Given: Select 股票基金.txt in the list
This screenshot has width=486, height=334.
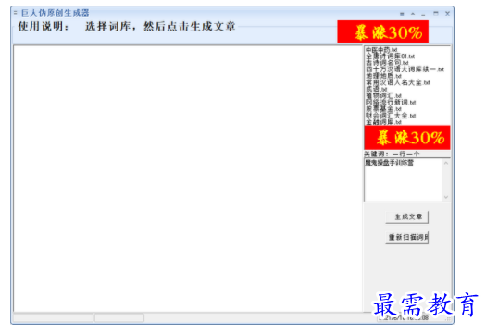Looking at the screenshot, I should click(383, 109).
